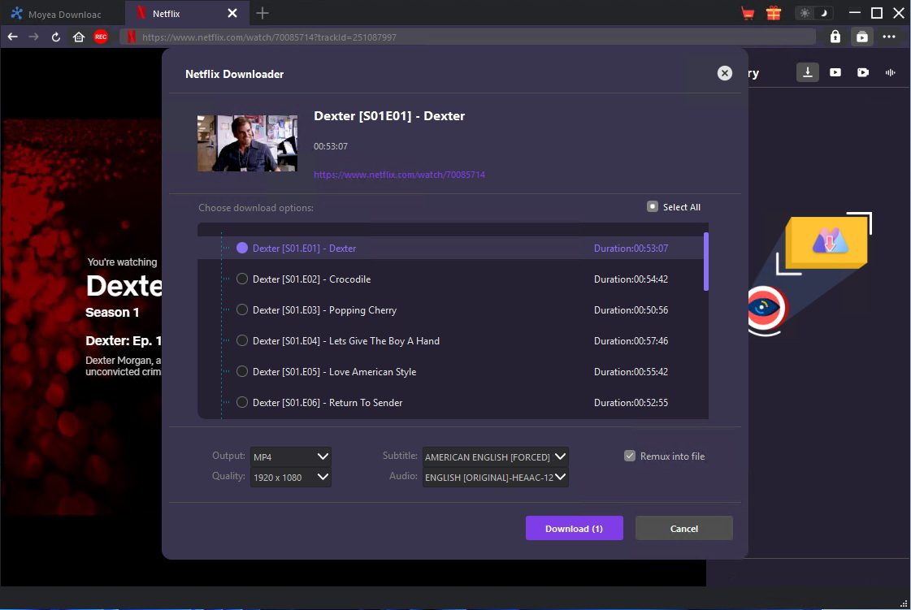The image size is (911, 610).
Task: Switch to the Moyea Downloader tab
Action: coord(63,13)
